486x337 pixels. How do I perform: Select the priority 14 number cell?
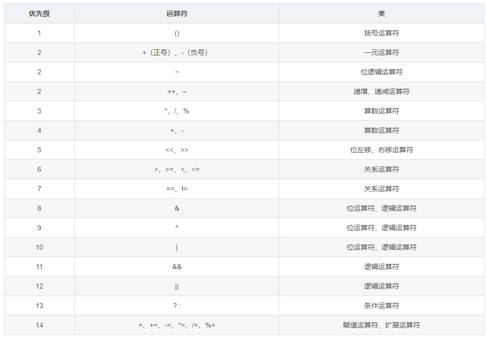coord(39,325)
